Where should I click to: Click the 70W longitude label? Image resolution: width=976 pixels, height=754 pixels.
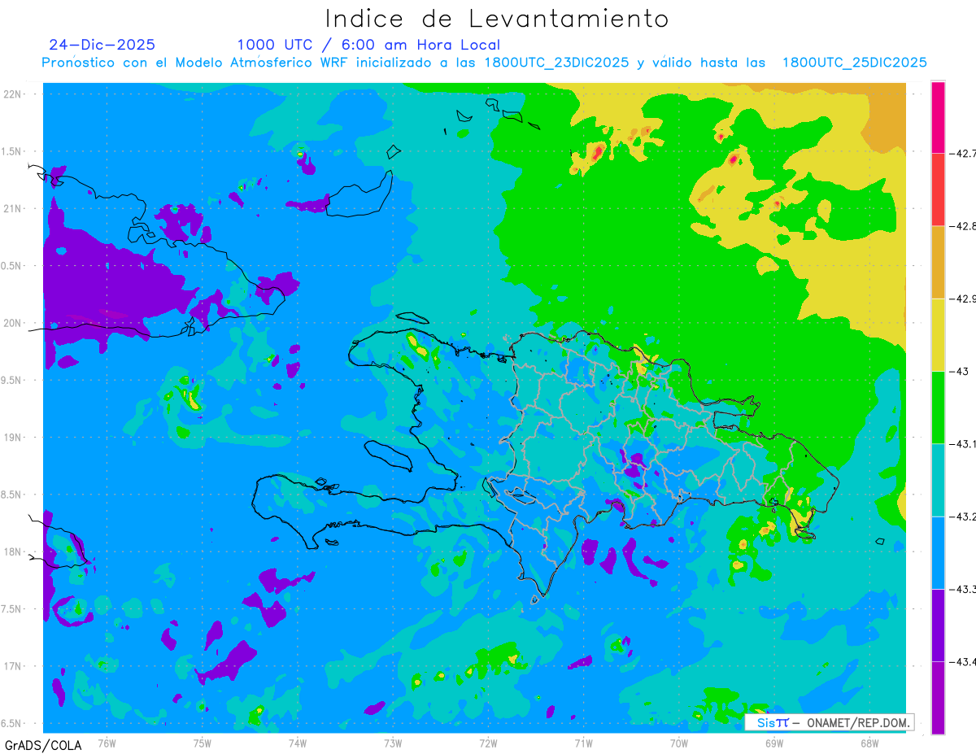pyautogui.click(x=679, y=743)
